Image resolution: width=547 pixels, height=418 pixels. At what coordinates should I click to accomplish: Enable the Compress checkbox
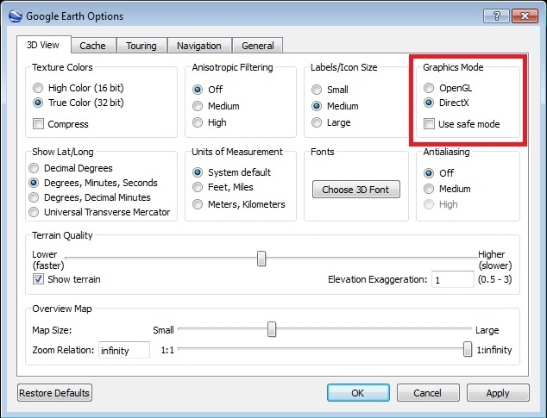38,124
